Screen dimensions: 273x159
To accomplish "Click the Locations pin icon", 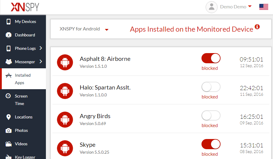I will (9, 117).
